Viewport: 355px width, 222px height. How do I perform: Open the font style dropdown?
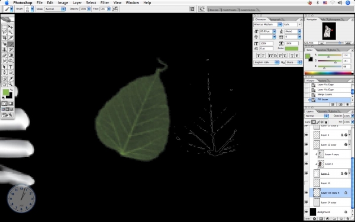point(299,24)
